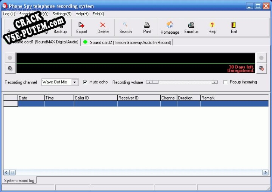The height and width of the screenshot is (192, 272).
Task: Click the left record circle button
Action: 10,58
